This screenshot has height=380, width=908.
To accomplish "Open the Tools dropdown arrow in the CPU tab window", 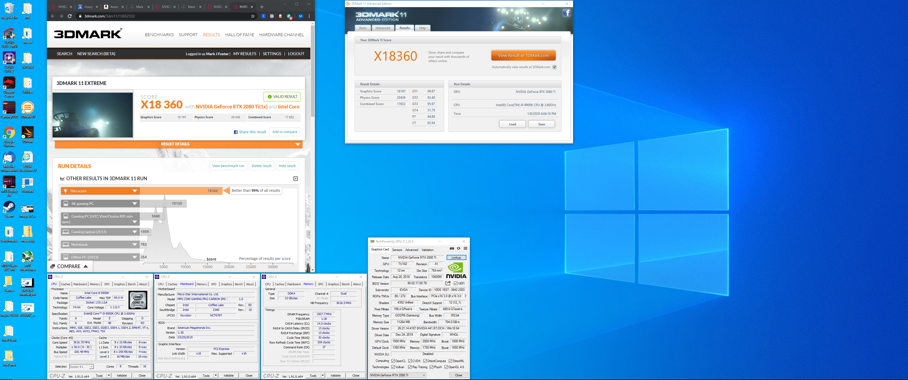I will pos(109,376).
